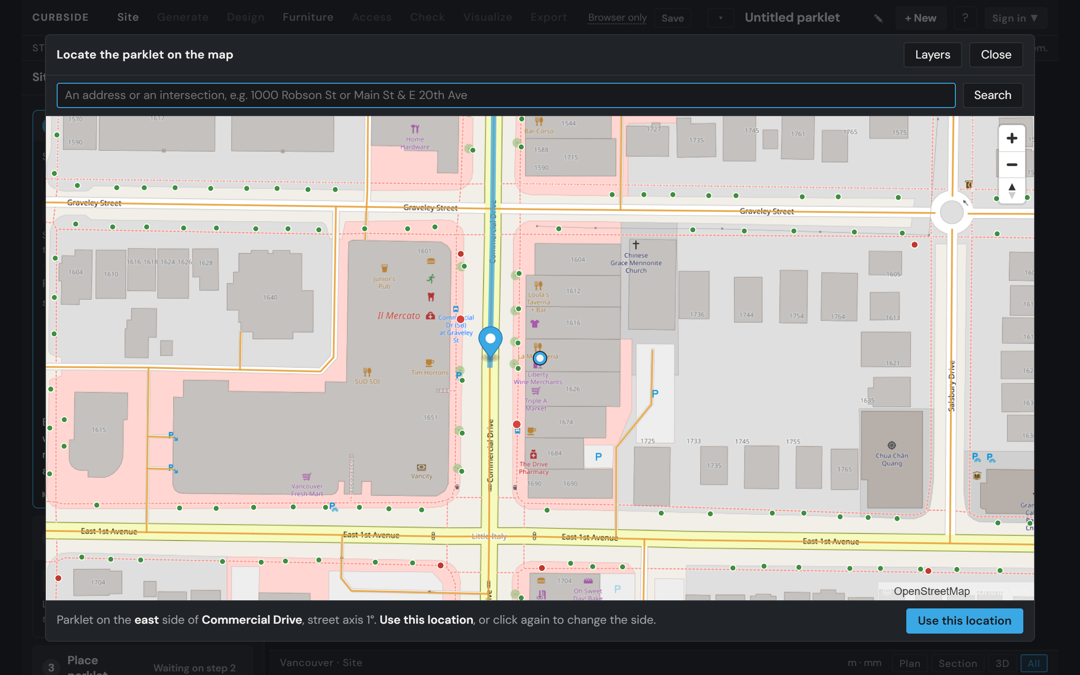Click the Home Hardware shop icon

[415, 129]
